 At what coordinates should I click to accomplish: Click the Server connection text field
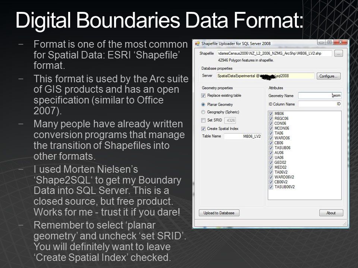(x=265, y=76)
